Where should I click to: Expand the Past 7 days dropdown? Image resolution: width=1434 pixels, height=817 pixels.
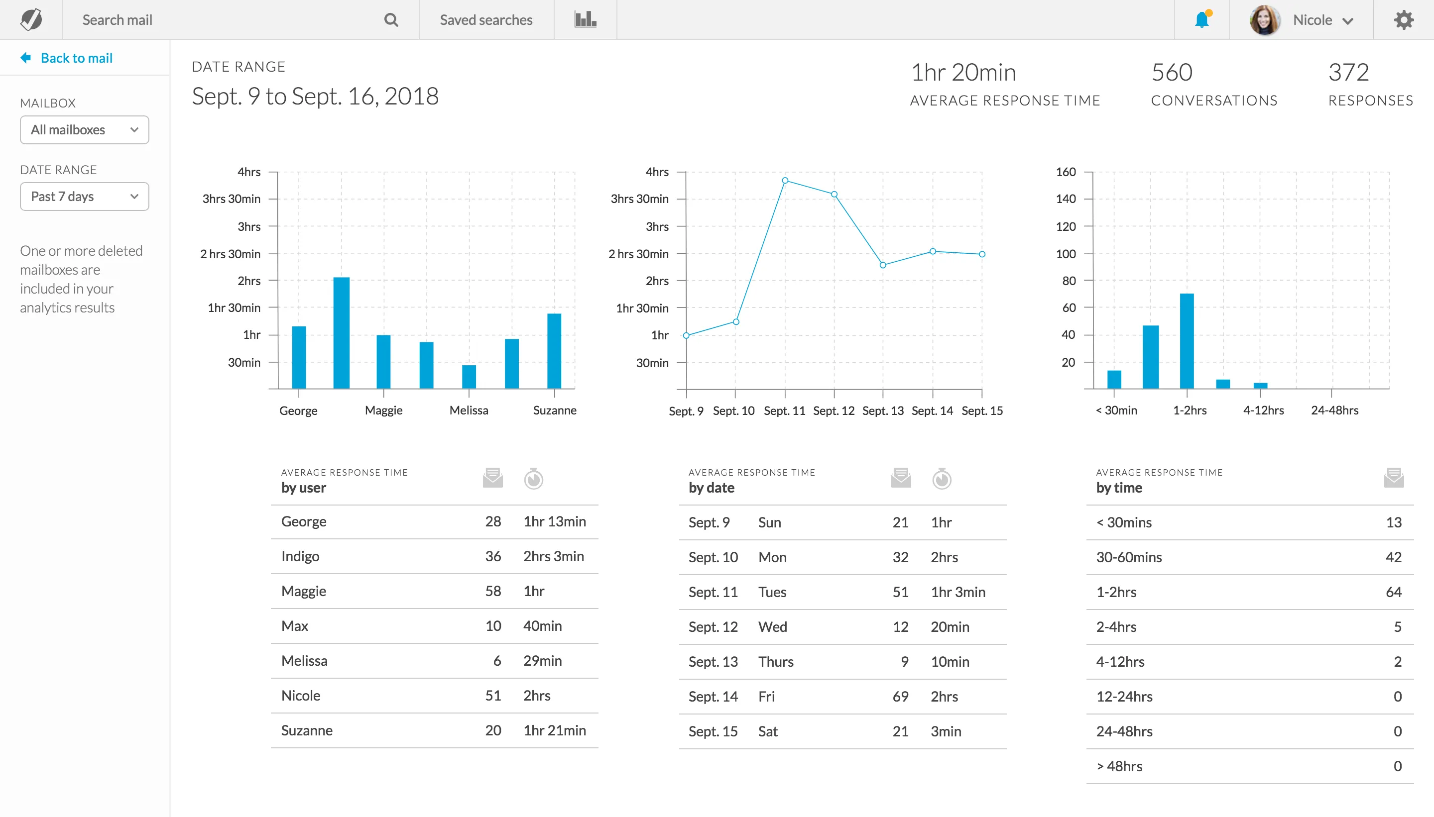(x=84, y=197)
